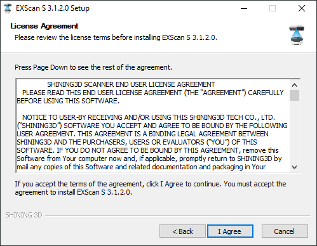The height and width of the screenshot is (246, 317).
Task: Click the Press Page Down instruction label
Action: click(x=93, y=67)
